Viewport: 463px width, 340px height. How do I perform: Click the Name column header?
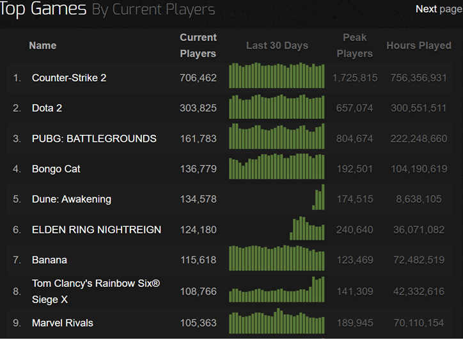(42, 46)
